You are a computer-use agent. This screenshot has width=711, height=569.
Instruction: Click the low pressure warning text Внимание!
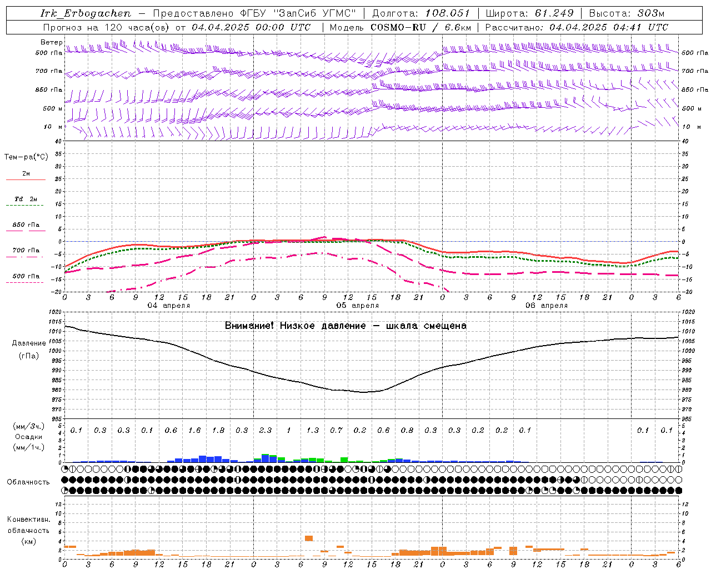(x=249, y=326)
